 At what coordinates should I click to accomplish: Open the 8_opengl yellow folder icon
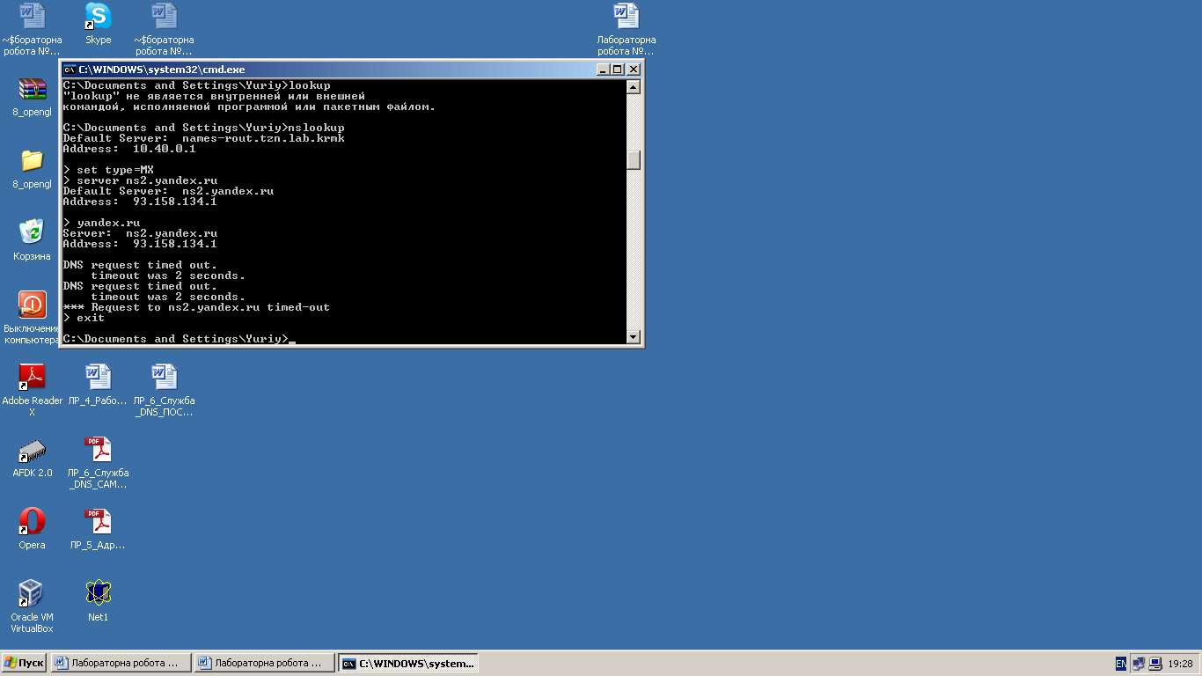tap(33, 160)
